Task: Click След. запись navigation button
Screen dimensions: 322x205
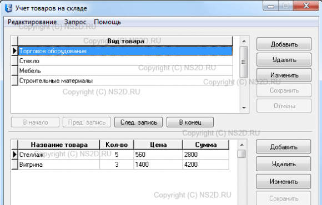Action: [138, 122]
